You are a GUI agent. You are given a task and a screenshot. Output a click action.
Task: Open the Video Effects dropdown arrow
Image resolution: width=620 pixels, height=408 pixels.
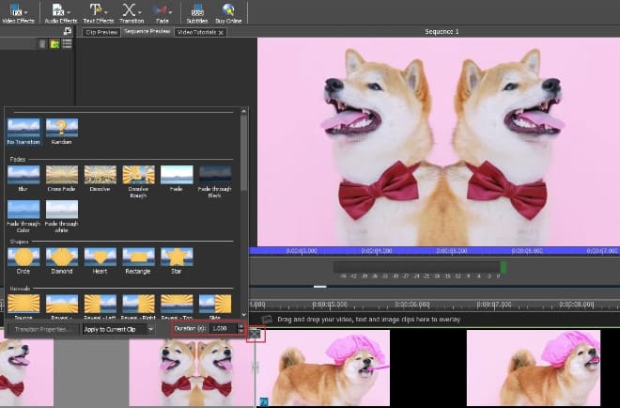25,12
